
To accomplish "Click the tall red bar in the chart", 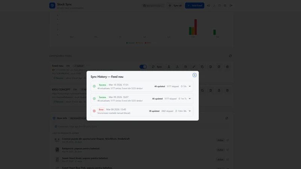I will point(196,27).
